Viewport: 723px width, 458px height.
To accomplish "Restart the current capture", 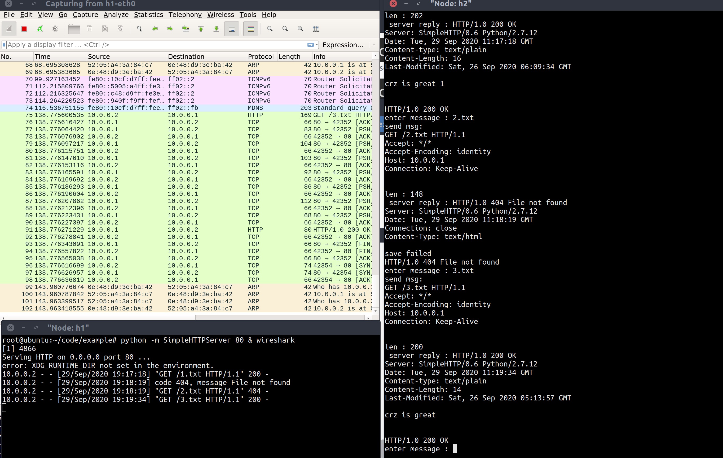I will coord(40,29).
